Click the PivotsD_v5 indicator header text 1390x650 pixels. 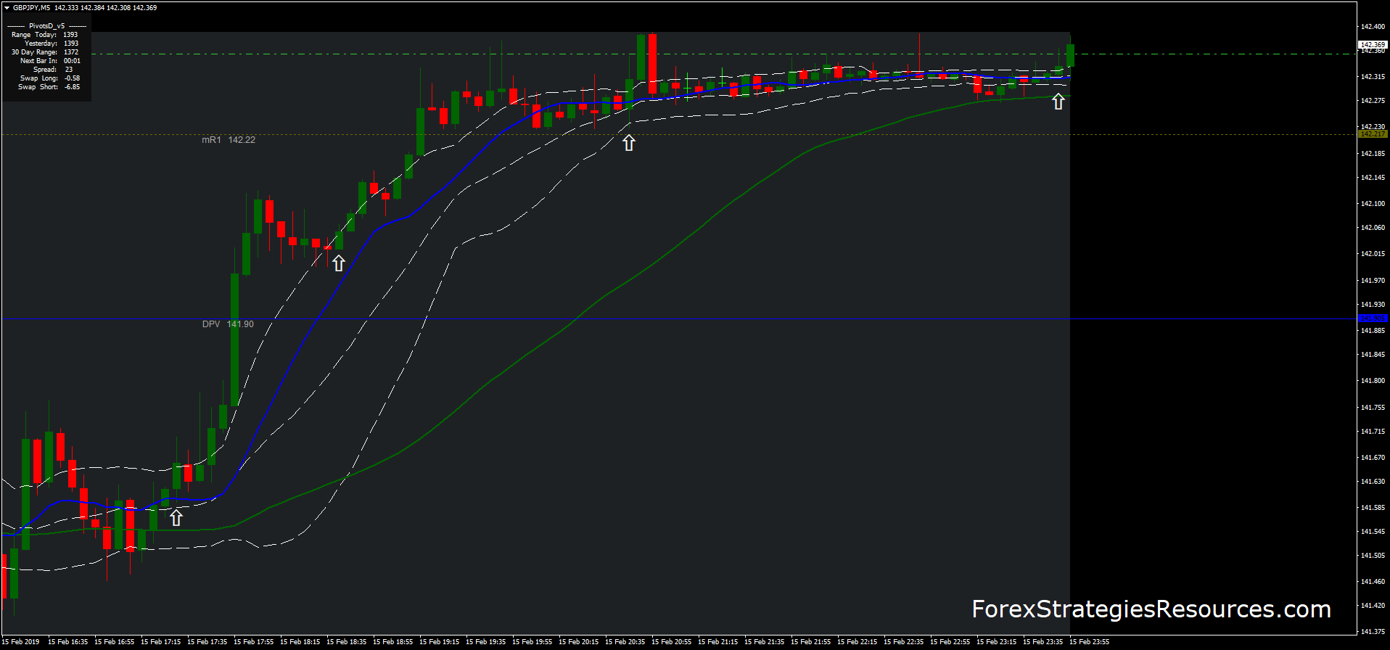pyautogui.click(x=46, y=26)
